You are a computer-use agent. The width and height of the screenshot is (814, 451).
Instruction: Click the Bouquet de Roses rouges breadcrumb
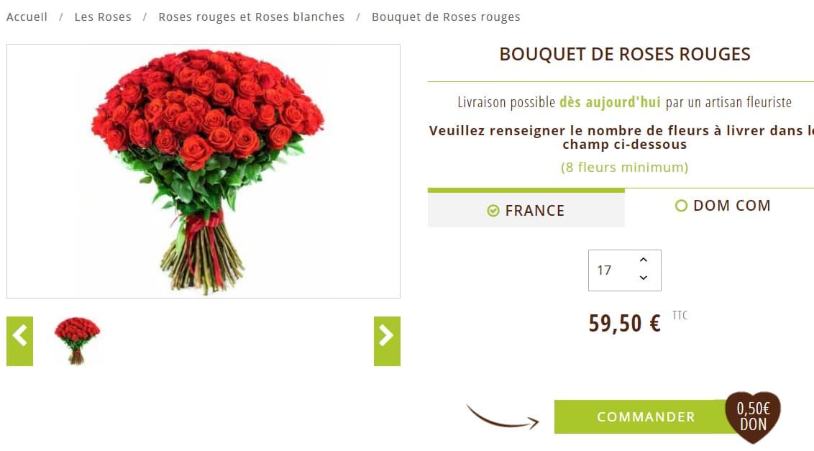point(445,17)
